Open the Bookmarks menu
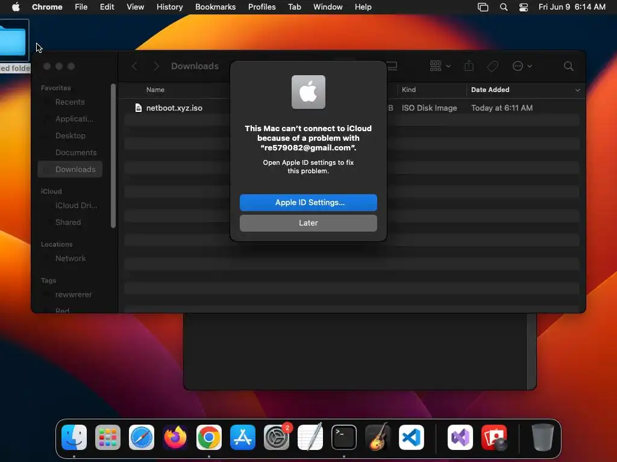617x462 pixels. point(215,7)
